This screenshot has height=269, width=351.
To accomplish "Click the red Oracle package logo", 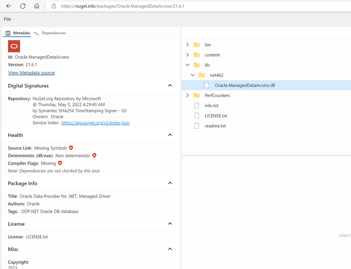I will point(14,46).
